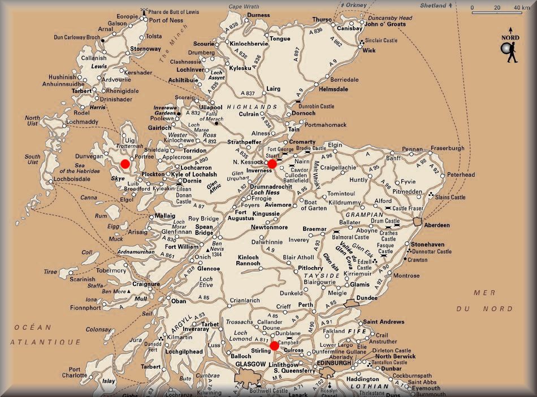Click the Dunvegan label
The width and height of the screenshot is (537, 397).
click(x=89, y=156)
